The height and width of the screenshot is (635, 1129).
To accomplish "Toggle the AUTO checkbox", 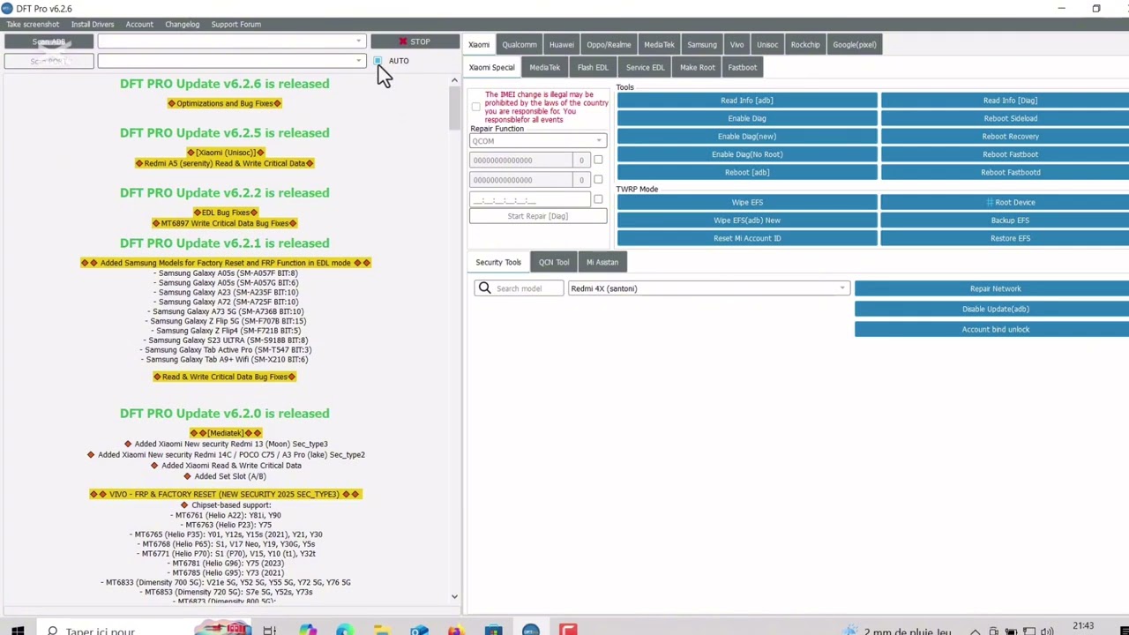I will pos(378,61).
